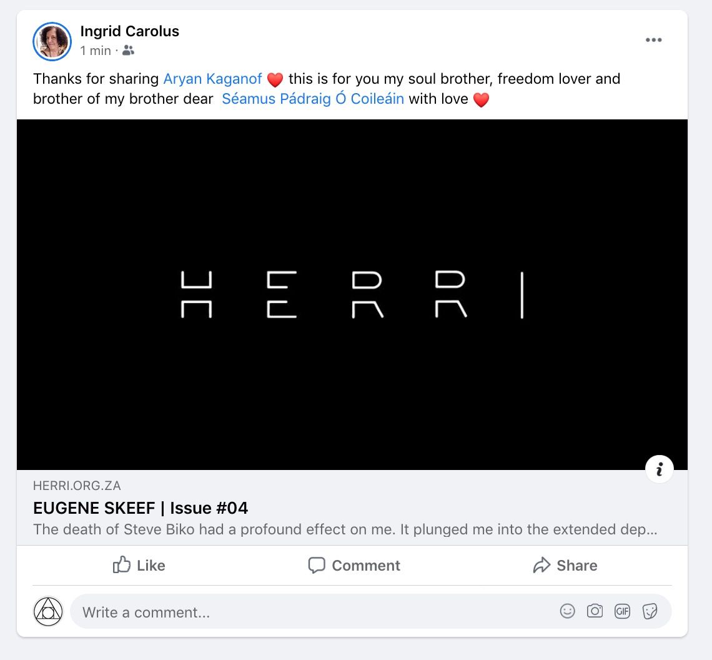Screen dimensions: 712x660
Task: Click the share arrow icon
Action: pyautogui.click(x=541, y=565)
